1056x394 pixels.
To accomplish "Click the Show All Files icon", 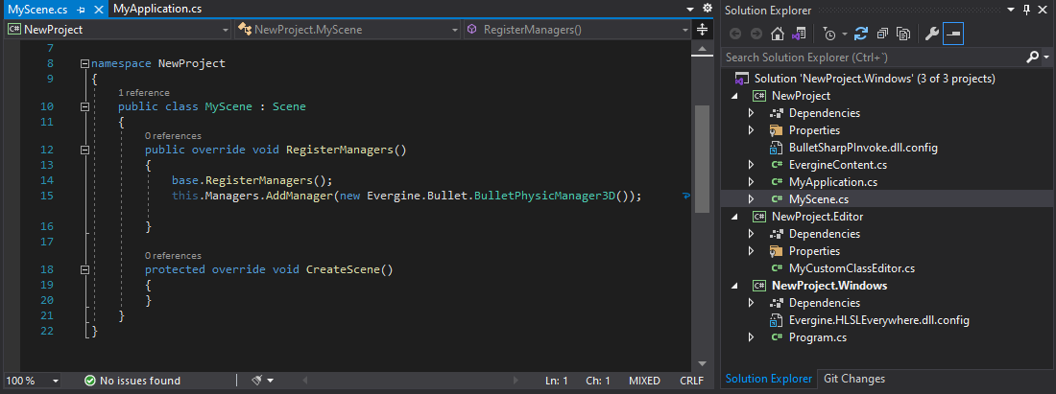I will [x=903, y=34].
